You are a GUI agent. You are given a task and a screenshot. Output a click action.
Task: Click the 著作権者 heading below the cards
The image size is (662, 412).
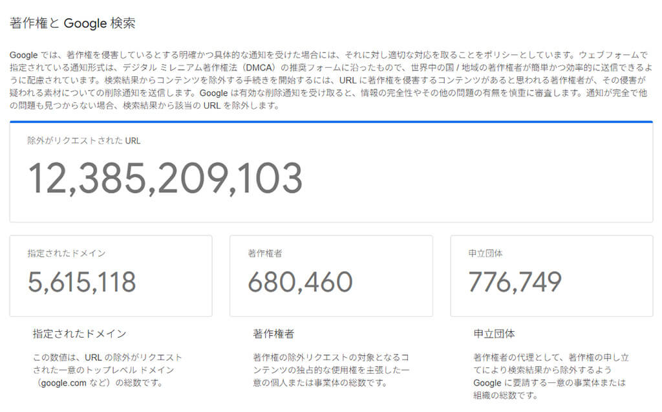273,334
